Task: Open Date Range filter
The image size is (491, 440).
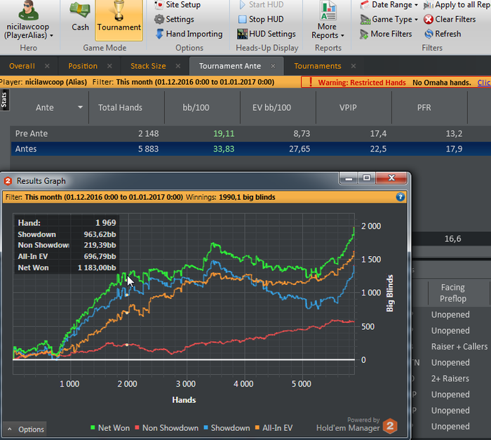Action: [389, 5]
